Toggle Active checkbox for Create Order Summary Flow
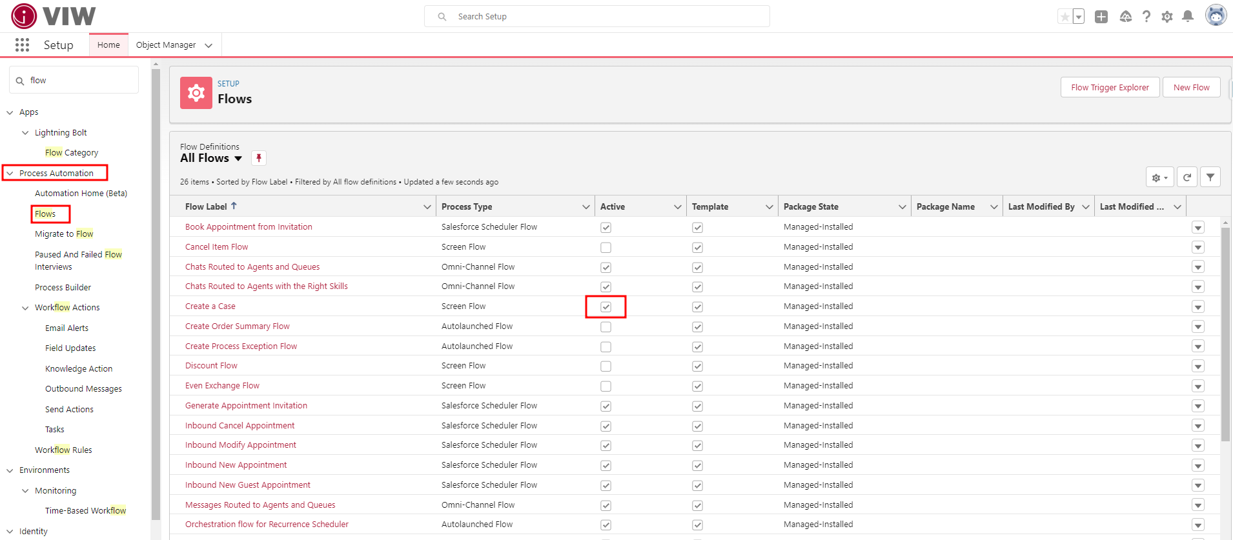This screenshot has width=1233, height=540. coord(606,326)
